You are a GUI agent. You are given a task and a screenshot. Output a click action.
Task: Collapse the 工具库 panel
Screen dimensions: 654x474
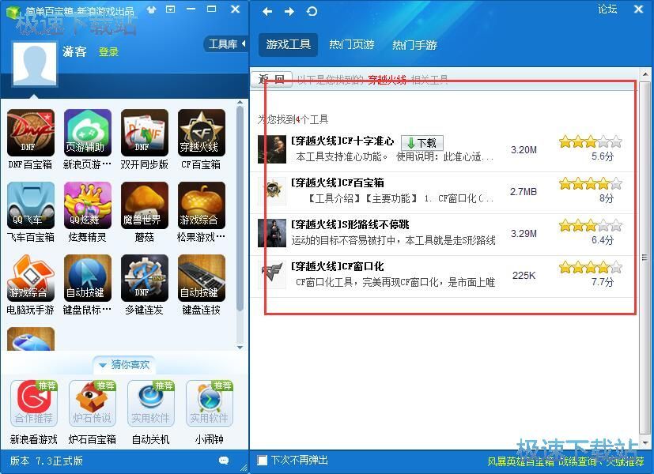click(x=226, y=43)
